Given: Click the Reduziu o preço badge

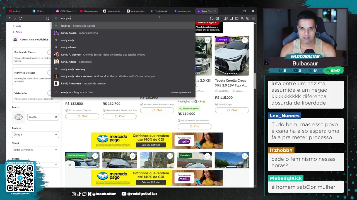Looking at the screenshot, I should click(189, 109).
